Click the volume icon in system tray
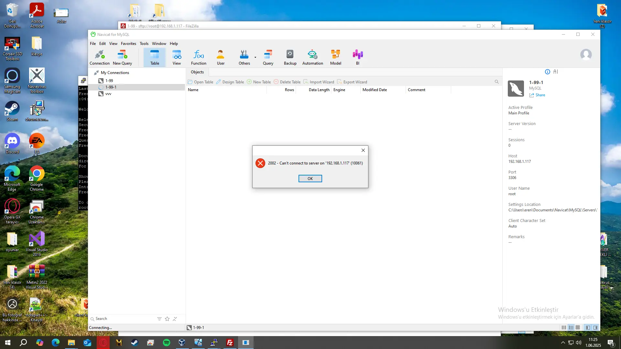Viewport: 621px width, 349px height. [x=578, y=343]
